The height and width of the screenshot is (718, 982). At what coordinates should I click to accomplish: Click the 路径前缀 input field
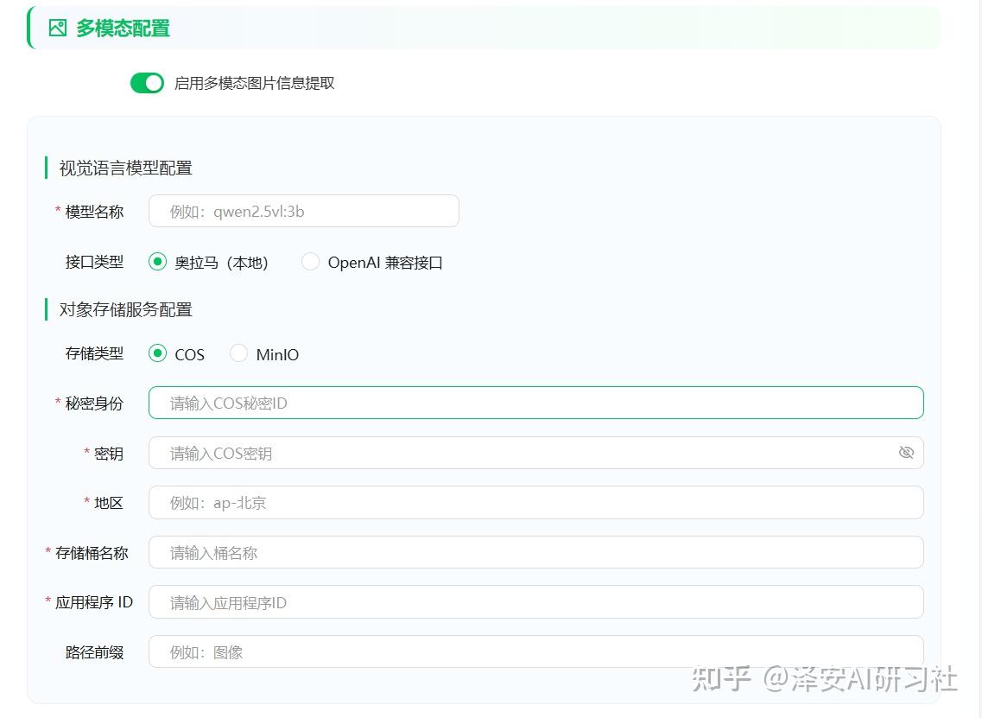coord(535,651)
